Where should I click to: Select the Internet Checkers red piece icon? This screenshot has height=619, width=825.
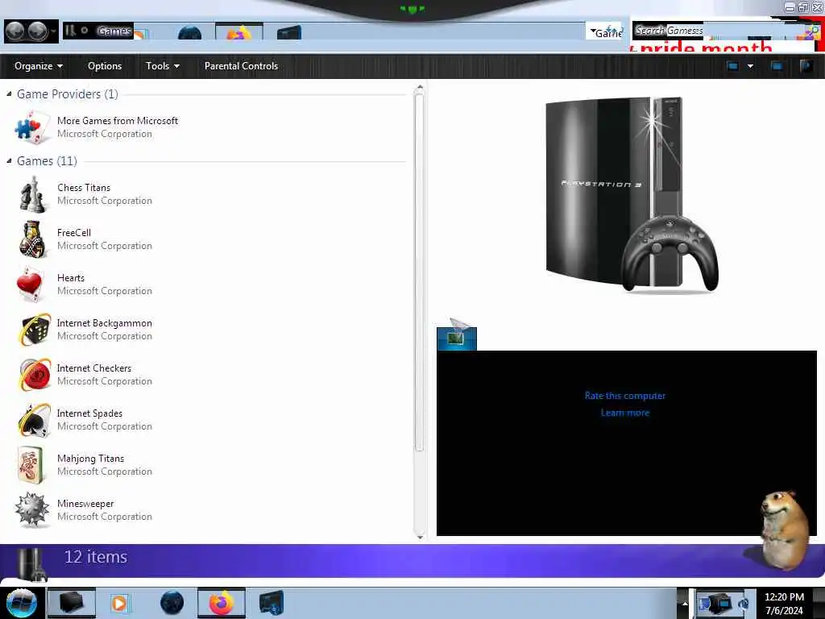tap(35, 374)
